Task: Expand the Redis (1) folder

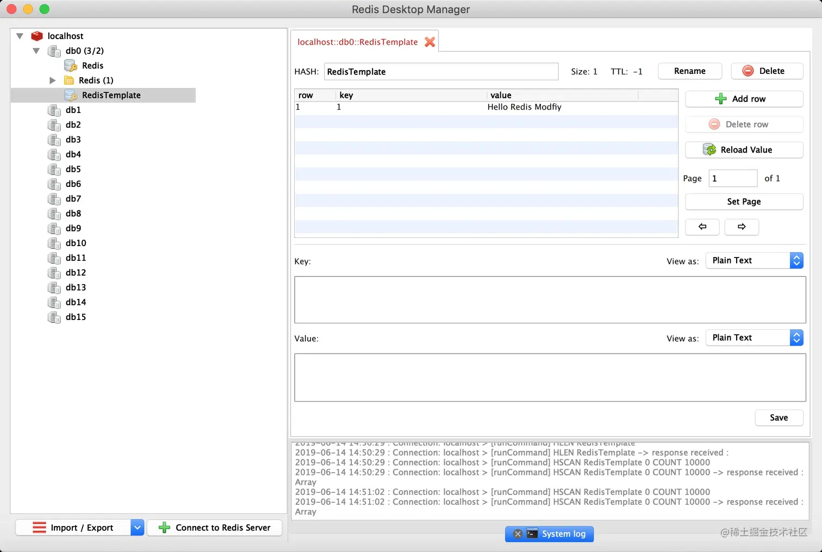Action: pos(53,80)
